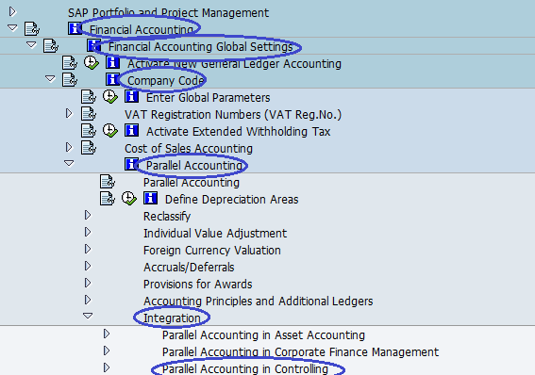
Task: Select the Reclassify label
Action: tap(167, 217)
